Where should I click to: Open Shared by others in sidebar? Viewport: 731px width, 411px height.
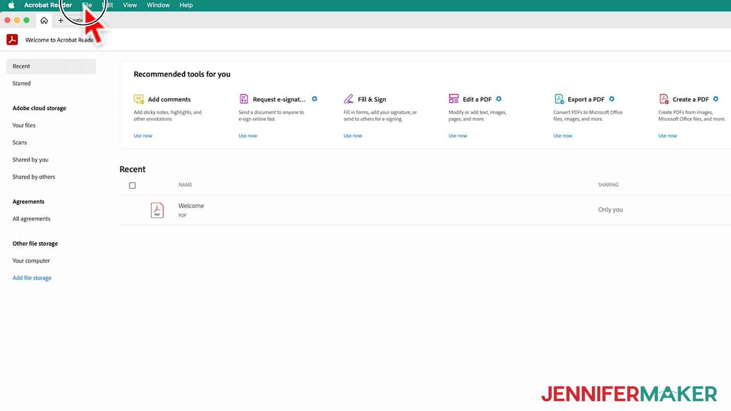[x=34, y=177]
